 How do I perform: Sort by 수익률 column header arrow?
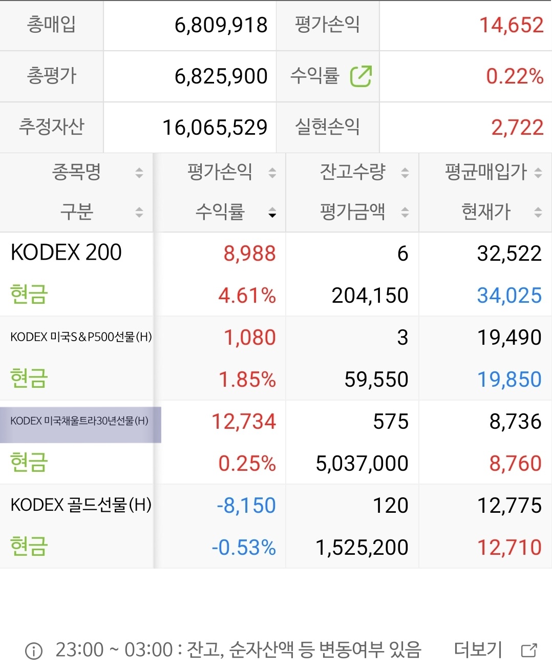(x=272, y=213)
